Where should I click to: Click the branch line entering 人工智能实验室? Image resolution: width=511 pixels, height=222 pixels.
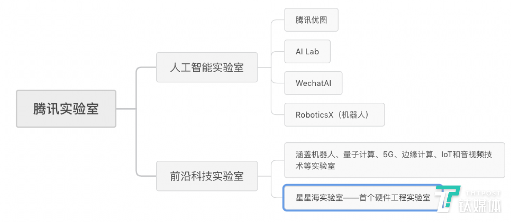pos(146,67)
